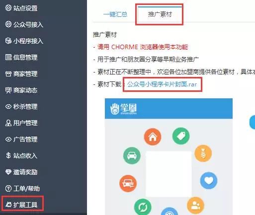Select 扩展工具 in the sidebar

coord(21,205)
